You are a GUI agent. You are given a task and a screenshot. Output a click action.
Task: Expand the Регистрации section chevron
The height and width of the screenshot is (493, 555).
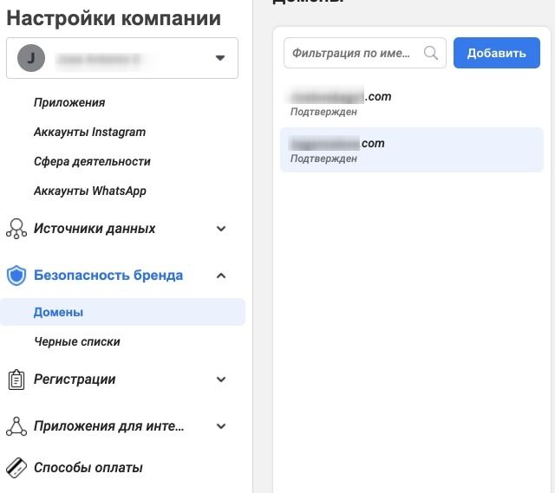point(221,379)
